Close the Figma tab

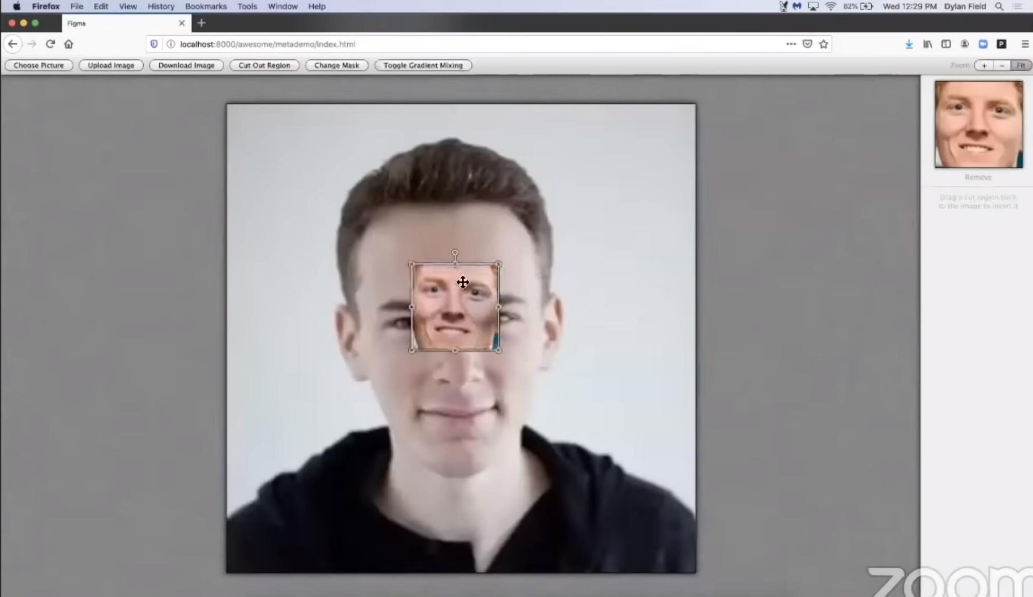(x=182, y=23)
